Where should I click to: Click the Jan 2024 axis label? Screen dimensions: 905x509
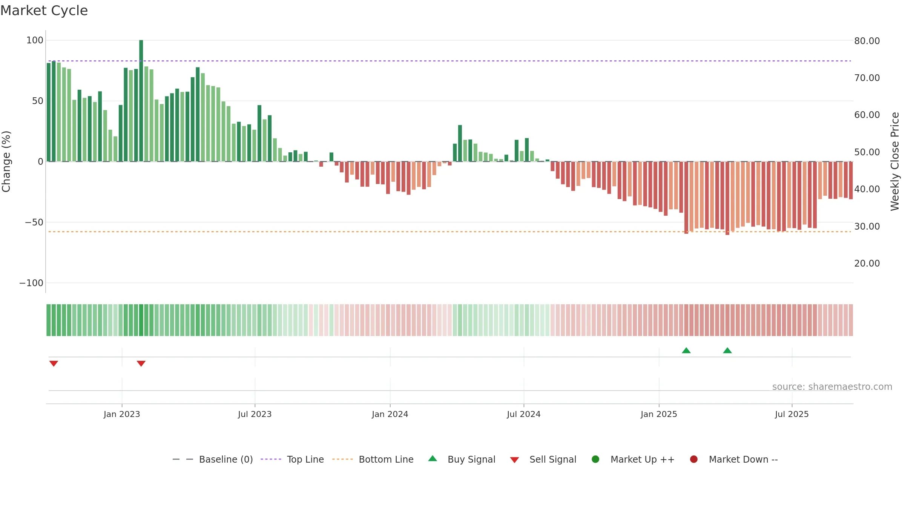(390, 414)
